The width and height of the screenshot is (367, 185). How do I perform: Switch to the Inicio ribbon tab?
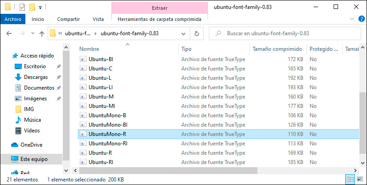(x=38, y=19)
